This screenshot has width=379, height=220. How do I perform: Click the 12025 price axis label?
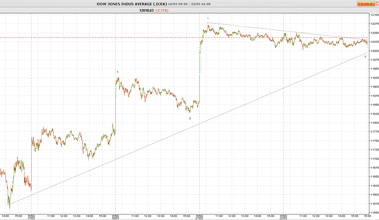click(374, 42)
